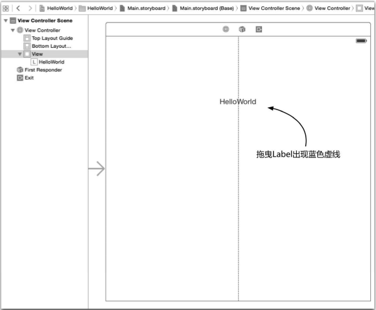
Task: Go forward using the right chevron
Action: coord(30,8)
